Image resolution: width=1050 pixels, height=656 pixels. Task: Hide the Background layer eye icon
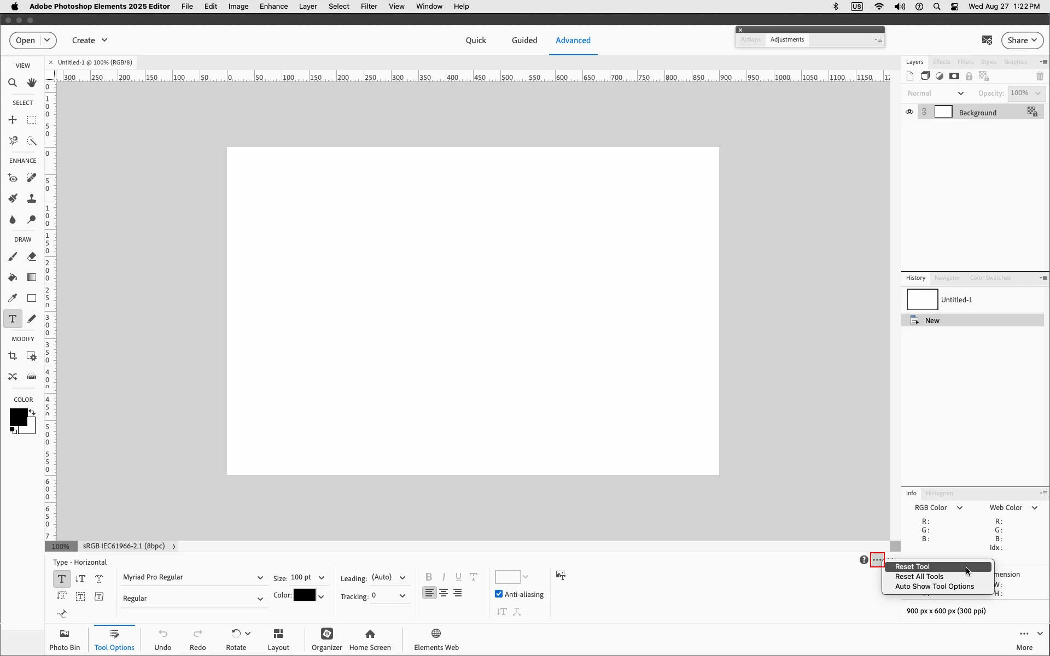[x=909, y=112]
